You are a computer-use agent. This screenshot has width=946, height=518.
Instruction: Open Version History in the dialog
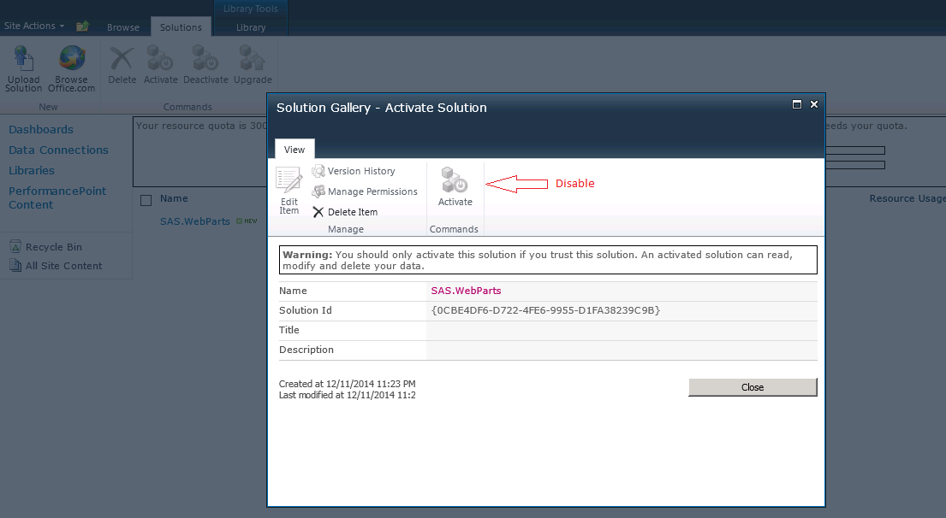point(354,171)
